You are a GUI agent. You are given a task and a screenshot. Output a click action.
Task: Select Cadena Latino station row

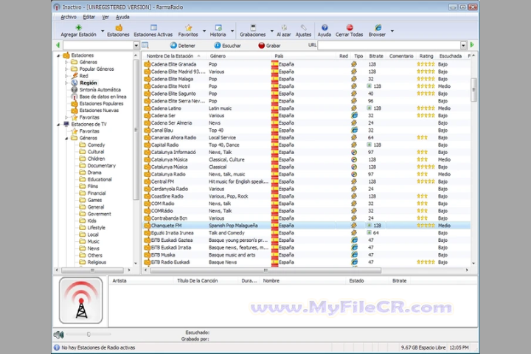[x=307, y=108]
